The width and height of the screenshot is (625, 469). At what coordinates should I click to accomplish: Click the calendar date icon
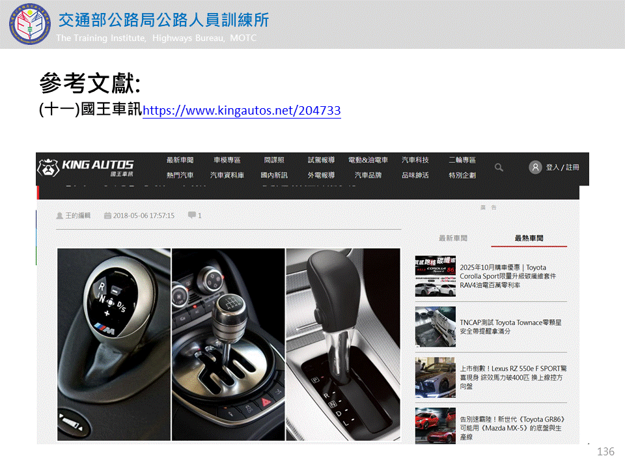[107, 216]
